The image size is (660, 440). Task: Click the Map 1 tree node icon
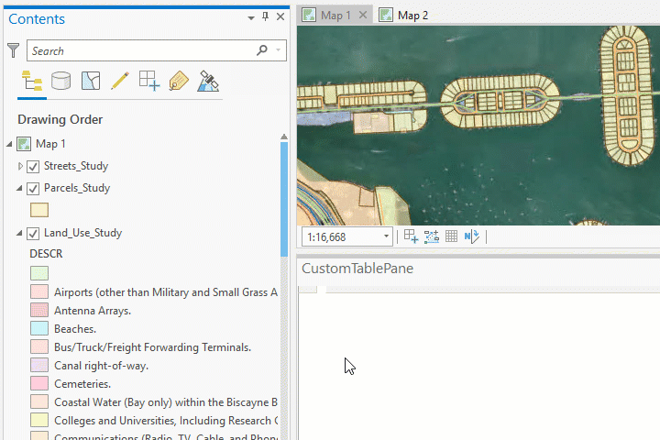coord(24,144)
